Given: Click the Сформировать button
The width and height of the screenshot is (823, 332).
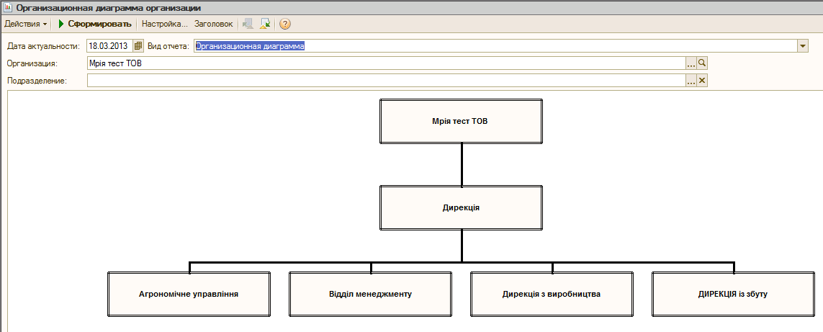Looking at the screenshot, I should click(94, 24).
